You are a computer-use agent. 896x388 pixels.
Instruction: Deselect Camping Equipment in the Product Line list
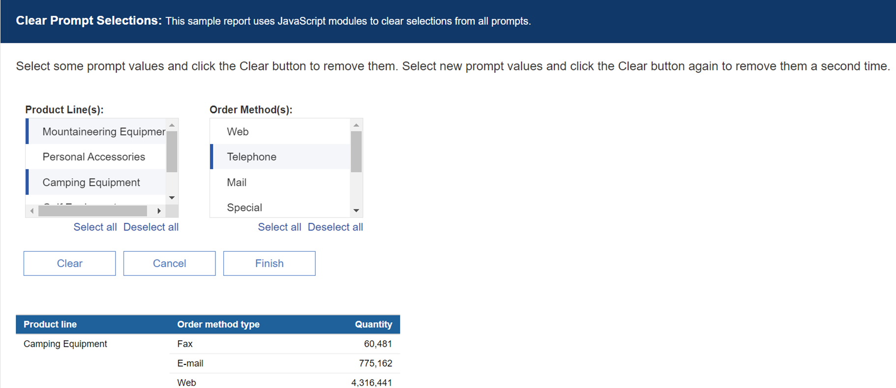pyautogui.click(x=96, y=182)
